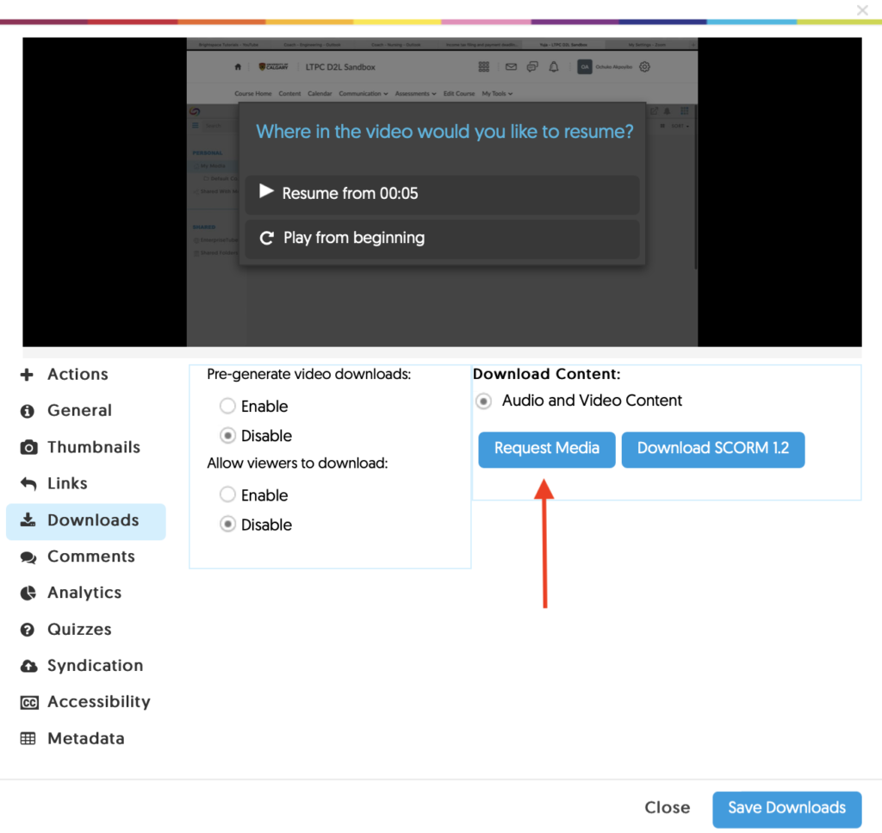Expand the My Tools menu in the video frame
This screenshot has width=882, height=833.
(x=497, y=93)
